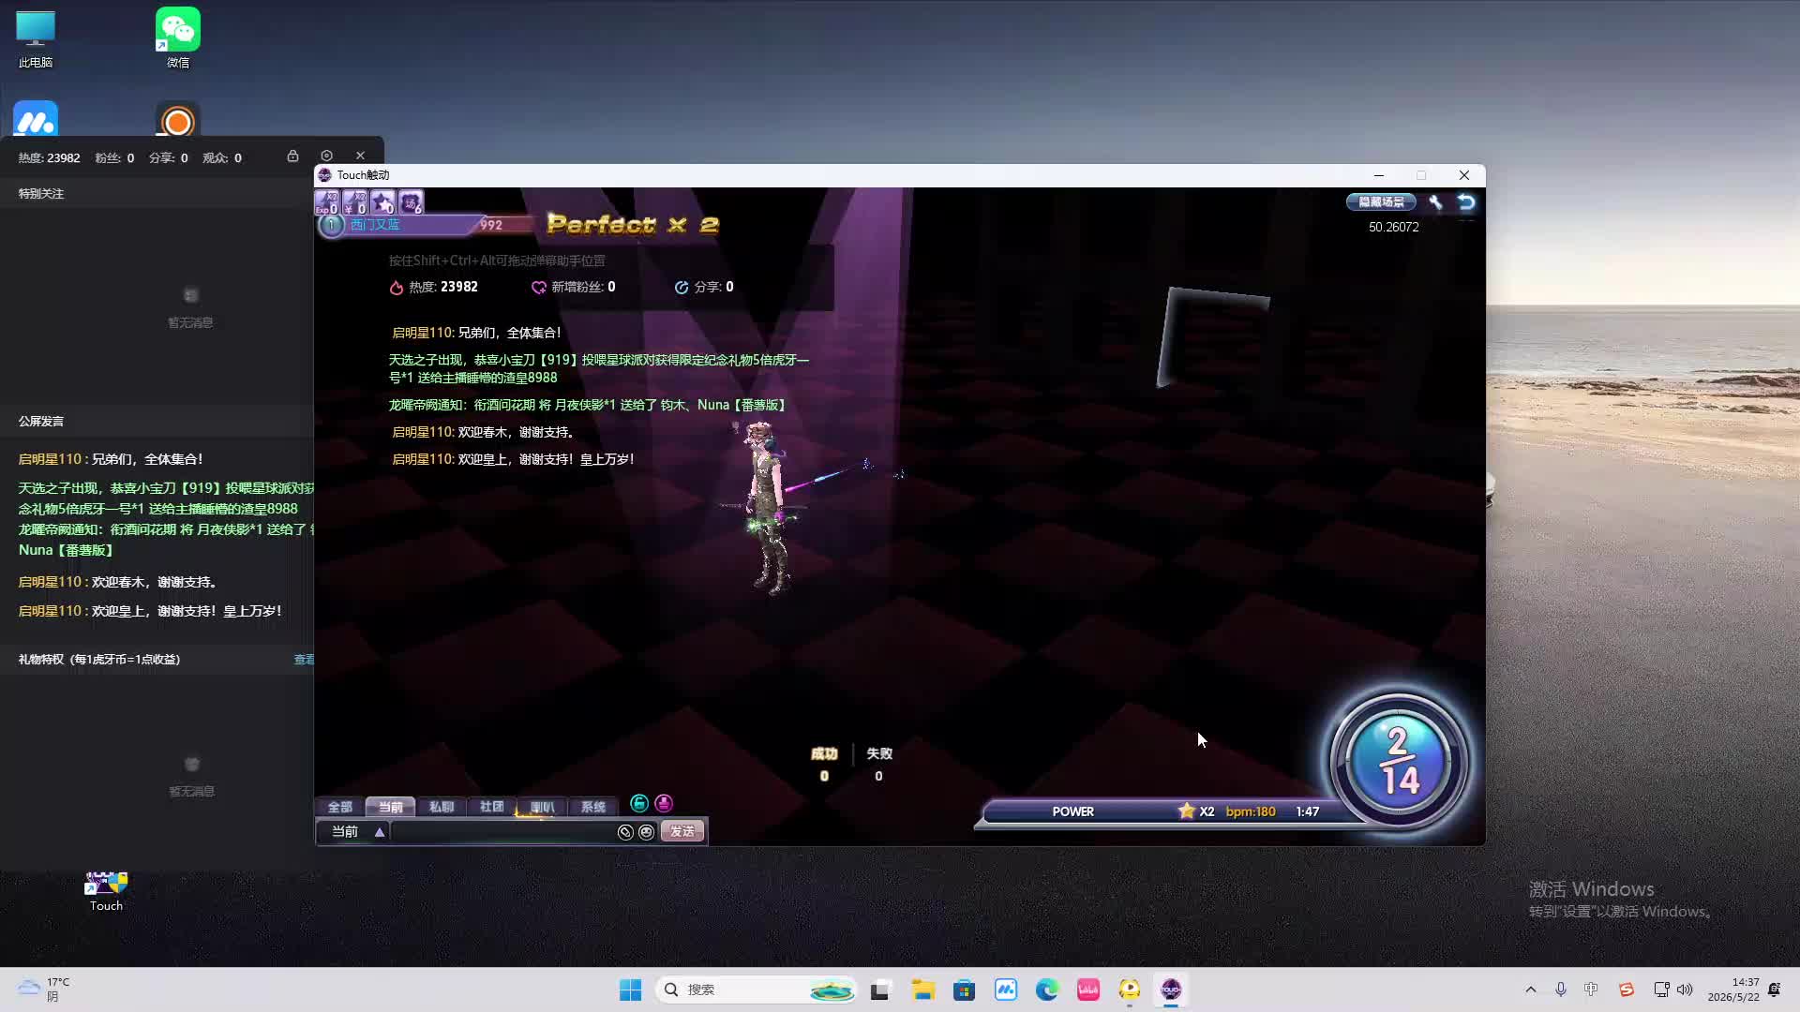
Task: Click the microphone tray icon
Action: point(1561,990)
